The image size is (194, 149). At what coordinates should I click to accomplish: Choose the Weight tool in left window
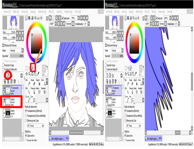(x=38, y=82)
